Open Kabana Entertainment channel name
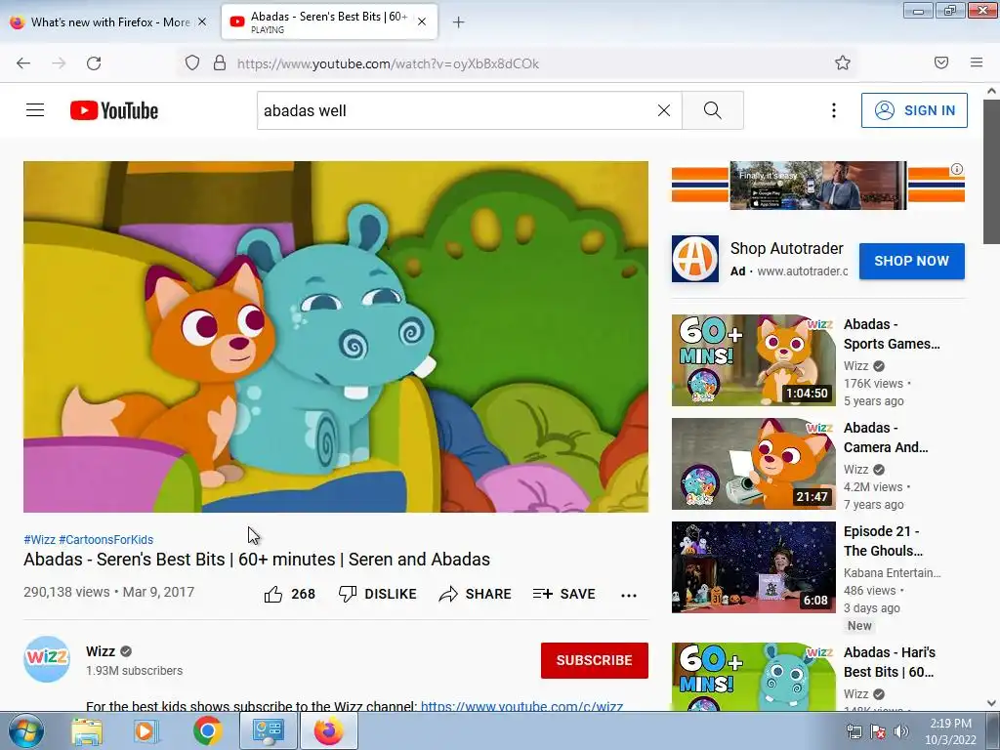The width and height of the screenshot is (1000, 750). tap(893, 572)
